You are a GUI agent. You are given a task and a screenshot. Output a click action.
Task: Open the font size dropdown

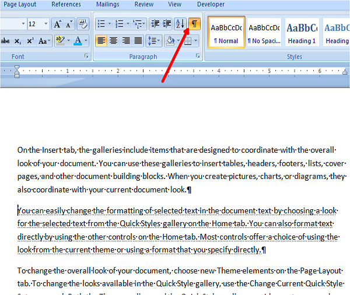[45, 24]
